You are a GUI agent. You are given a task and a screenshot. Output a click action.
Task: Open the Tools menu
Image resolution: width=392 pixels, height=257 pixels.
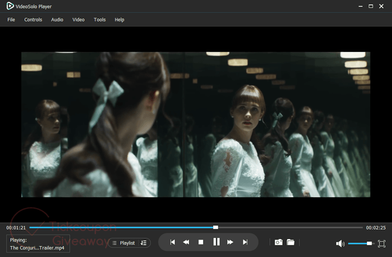[99, 19]
